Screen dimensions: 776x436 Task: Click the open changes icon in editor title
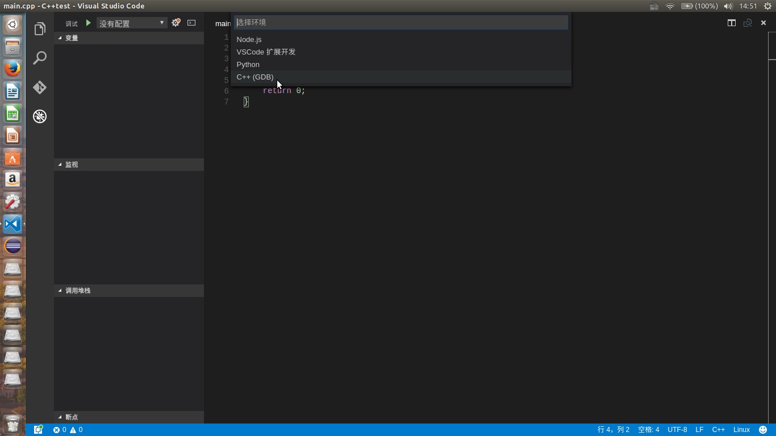(x=748, y=23)
